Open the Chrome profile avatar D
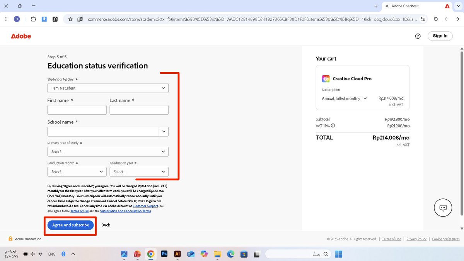This screenshot has height=261, width=464. (x=17, y=19)
